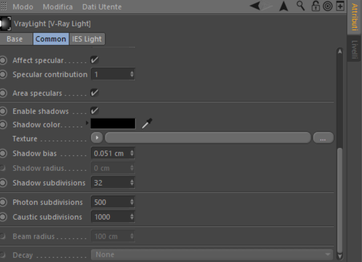Viewport: 362px width, 262px height.
Task: Click animation dot for Photon subdivisions
Action: point(3,202)
